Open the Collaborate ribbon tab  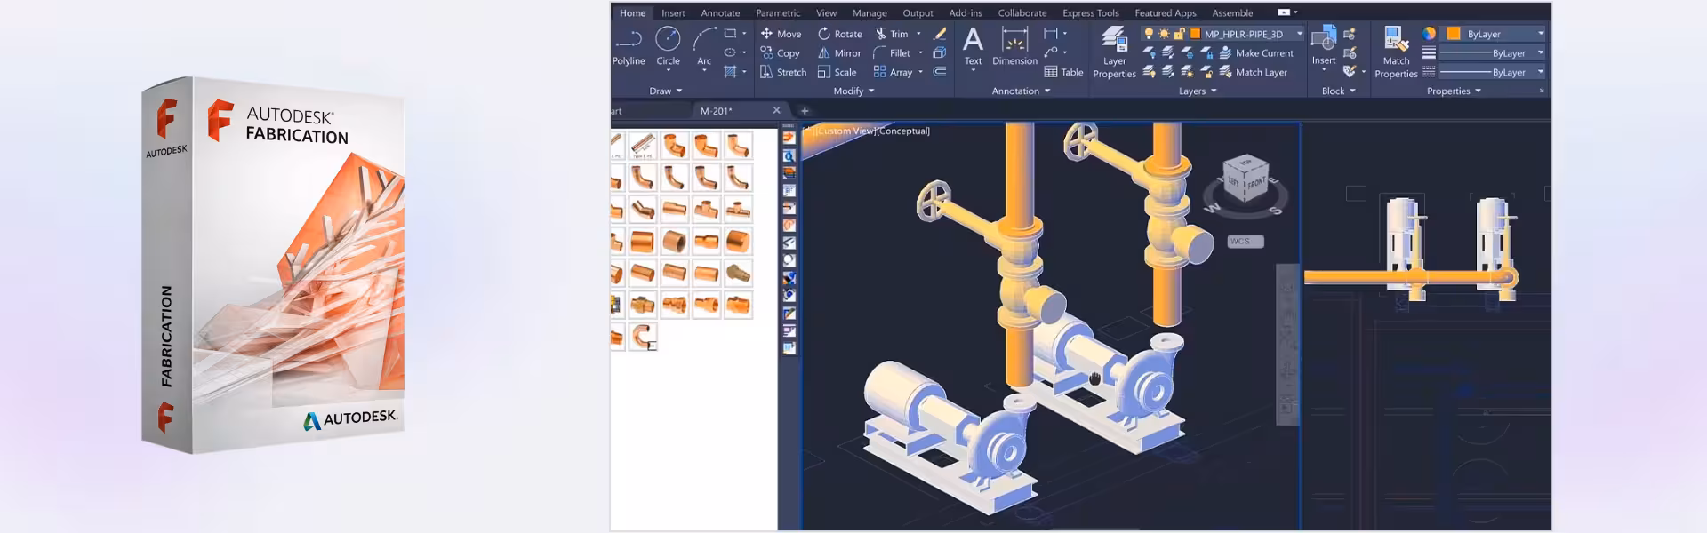coord(1022,12)
